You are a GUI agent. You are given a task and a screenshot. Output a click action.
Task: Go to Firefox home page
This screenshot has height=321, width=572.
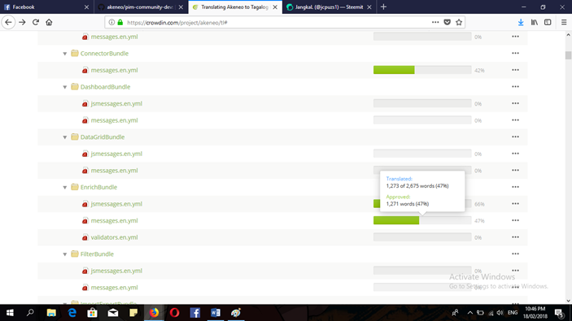point(49,22)
